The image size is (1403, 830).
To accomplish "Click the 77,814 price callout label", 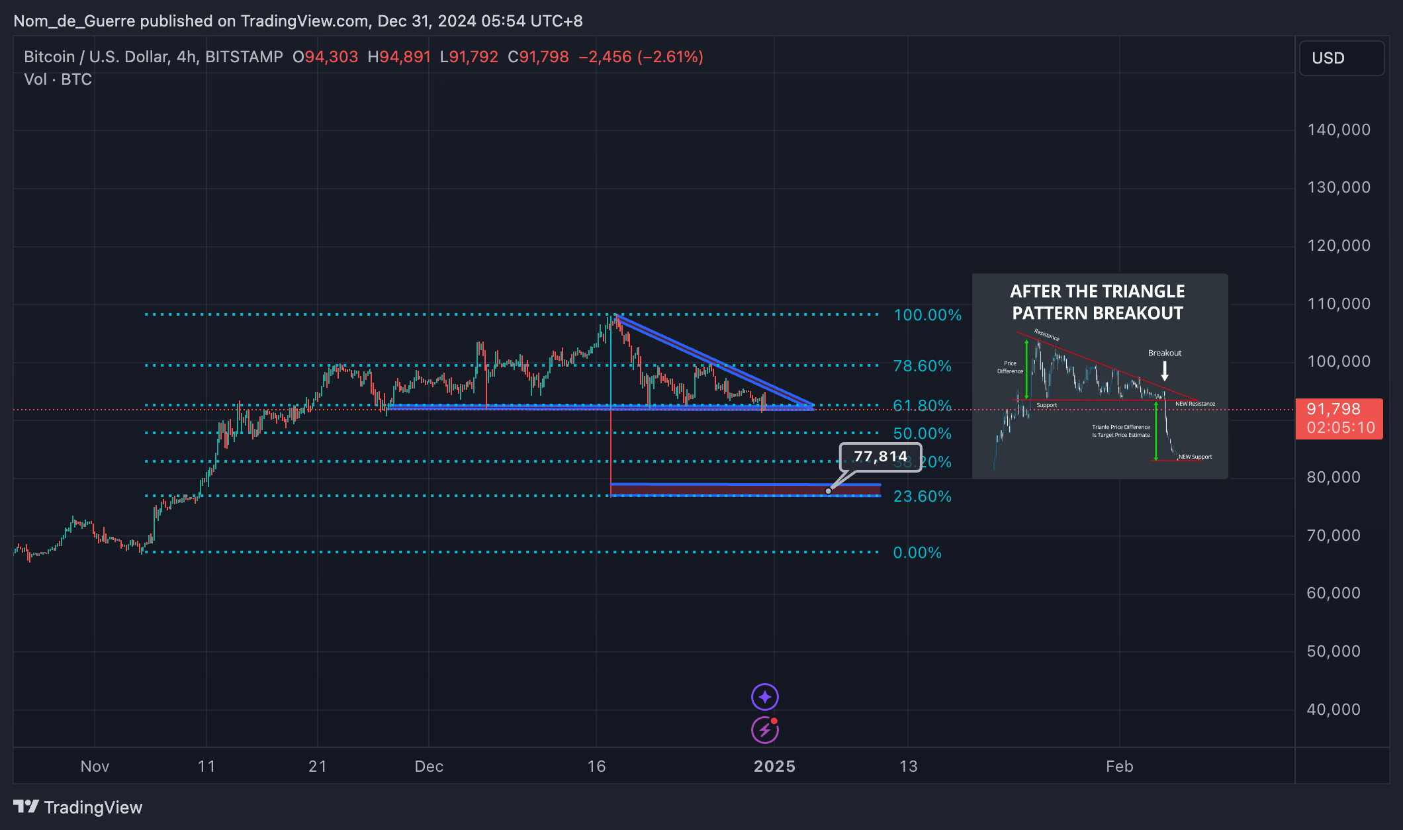I will 880,457.
